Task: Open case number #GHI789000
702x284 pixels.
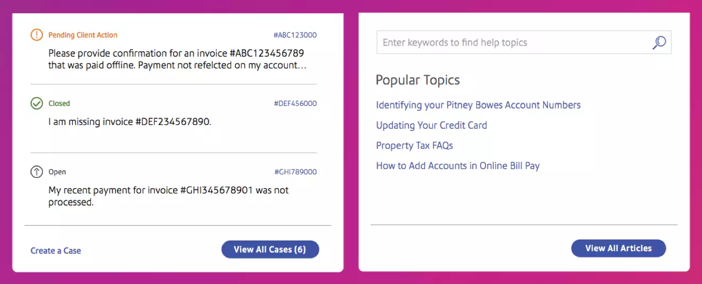Action: [x=295, y=172]
